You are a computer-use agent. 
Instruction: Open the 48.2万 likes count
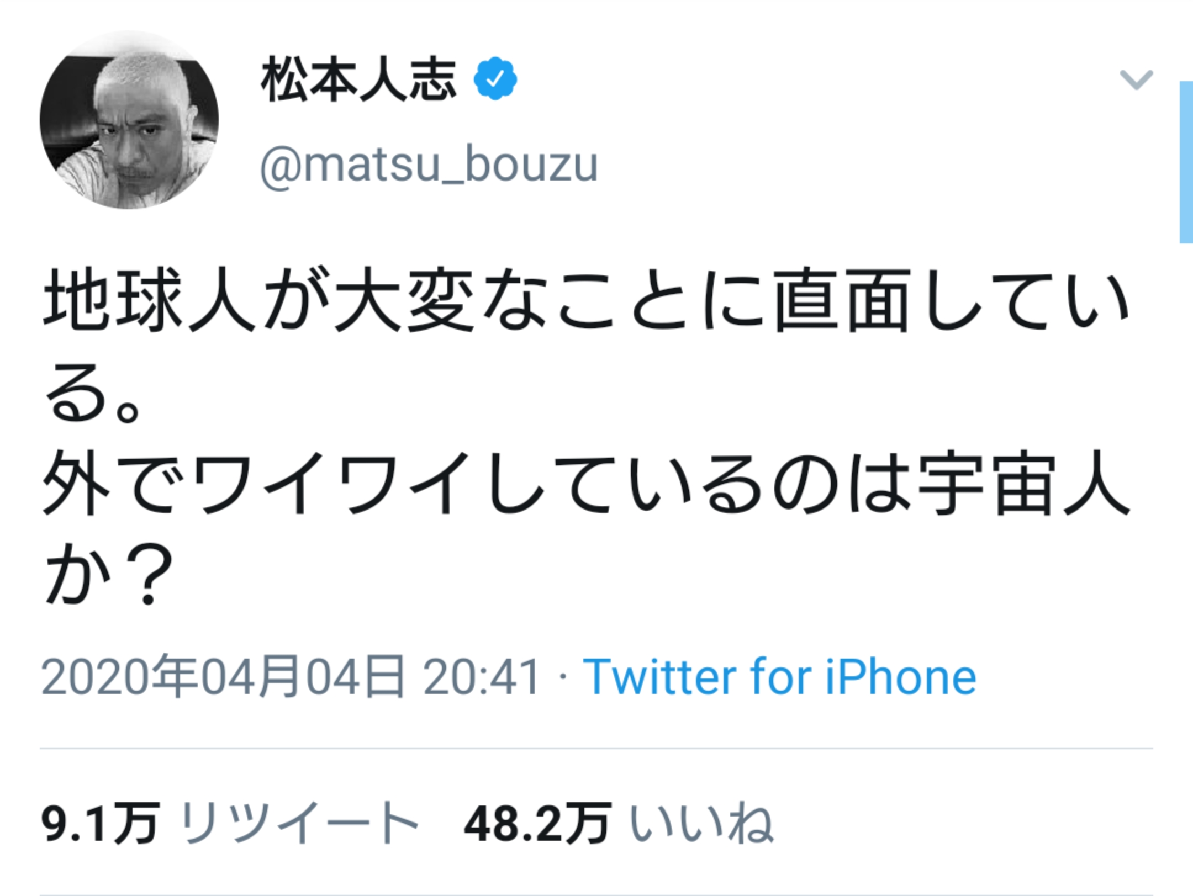tap(537, 824)
